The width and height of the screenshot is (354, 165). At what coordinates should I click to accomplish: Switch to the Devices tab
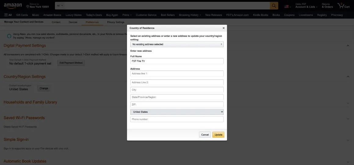73,22
